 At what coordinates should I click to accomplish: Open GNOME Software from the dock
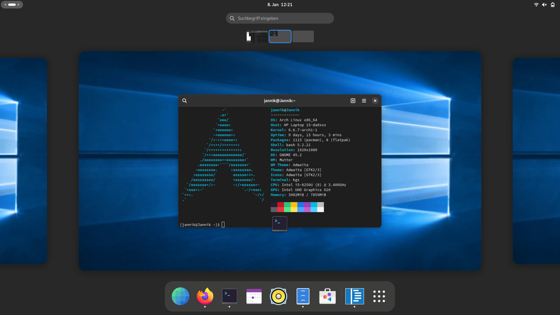pos(328,296)
